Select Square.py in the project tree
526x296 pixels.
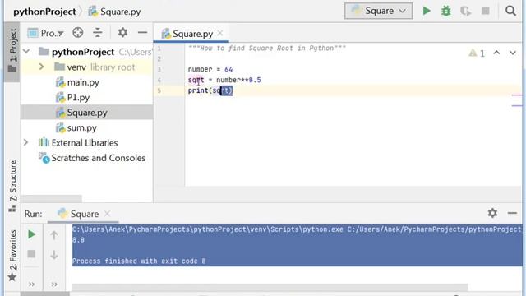87,113
